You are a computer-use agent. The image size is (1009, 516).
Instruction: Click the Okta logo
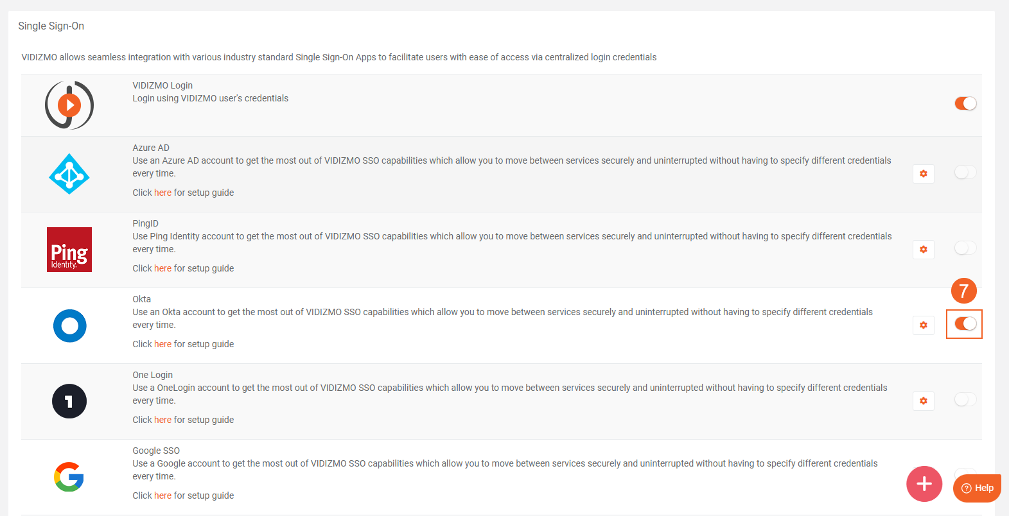tap(69, 325)
